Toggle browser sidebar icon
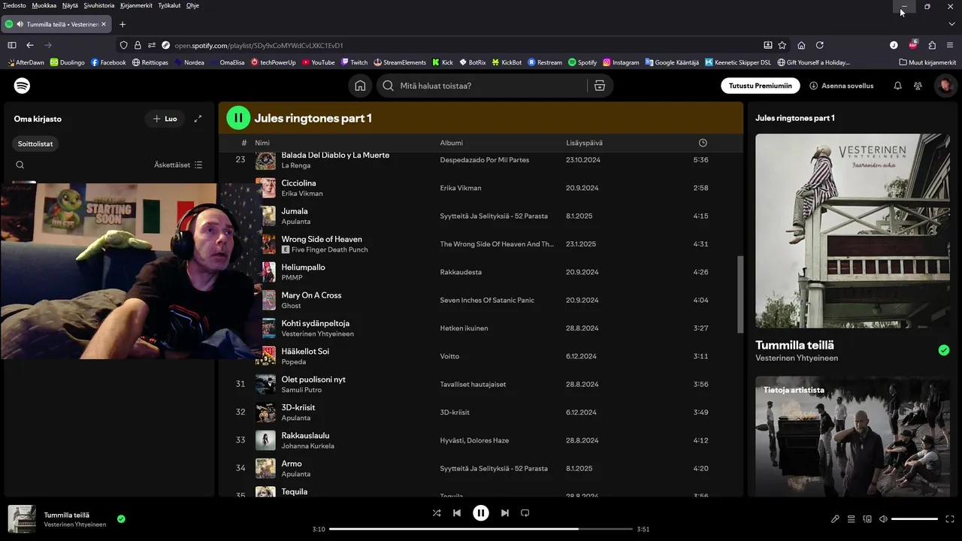The image size is (962, 541). click(12, 45)
